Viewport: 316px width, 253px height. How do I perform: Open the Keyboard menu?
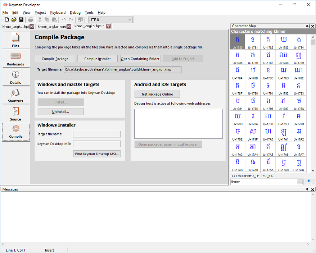tap(58, 13)
